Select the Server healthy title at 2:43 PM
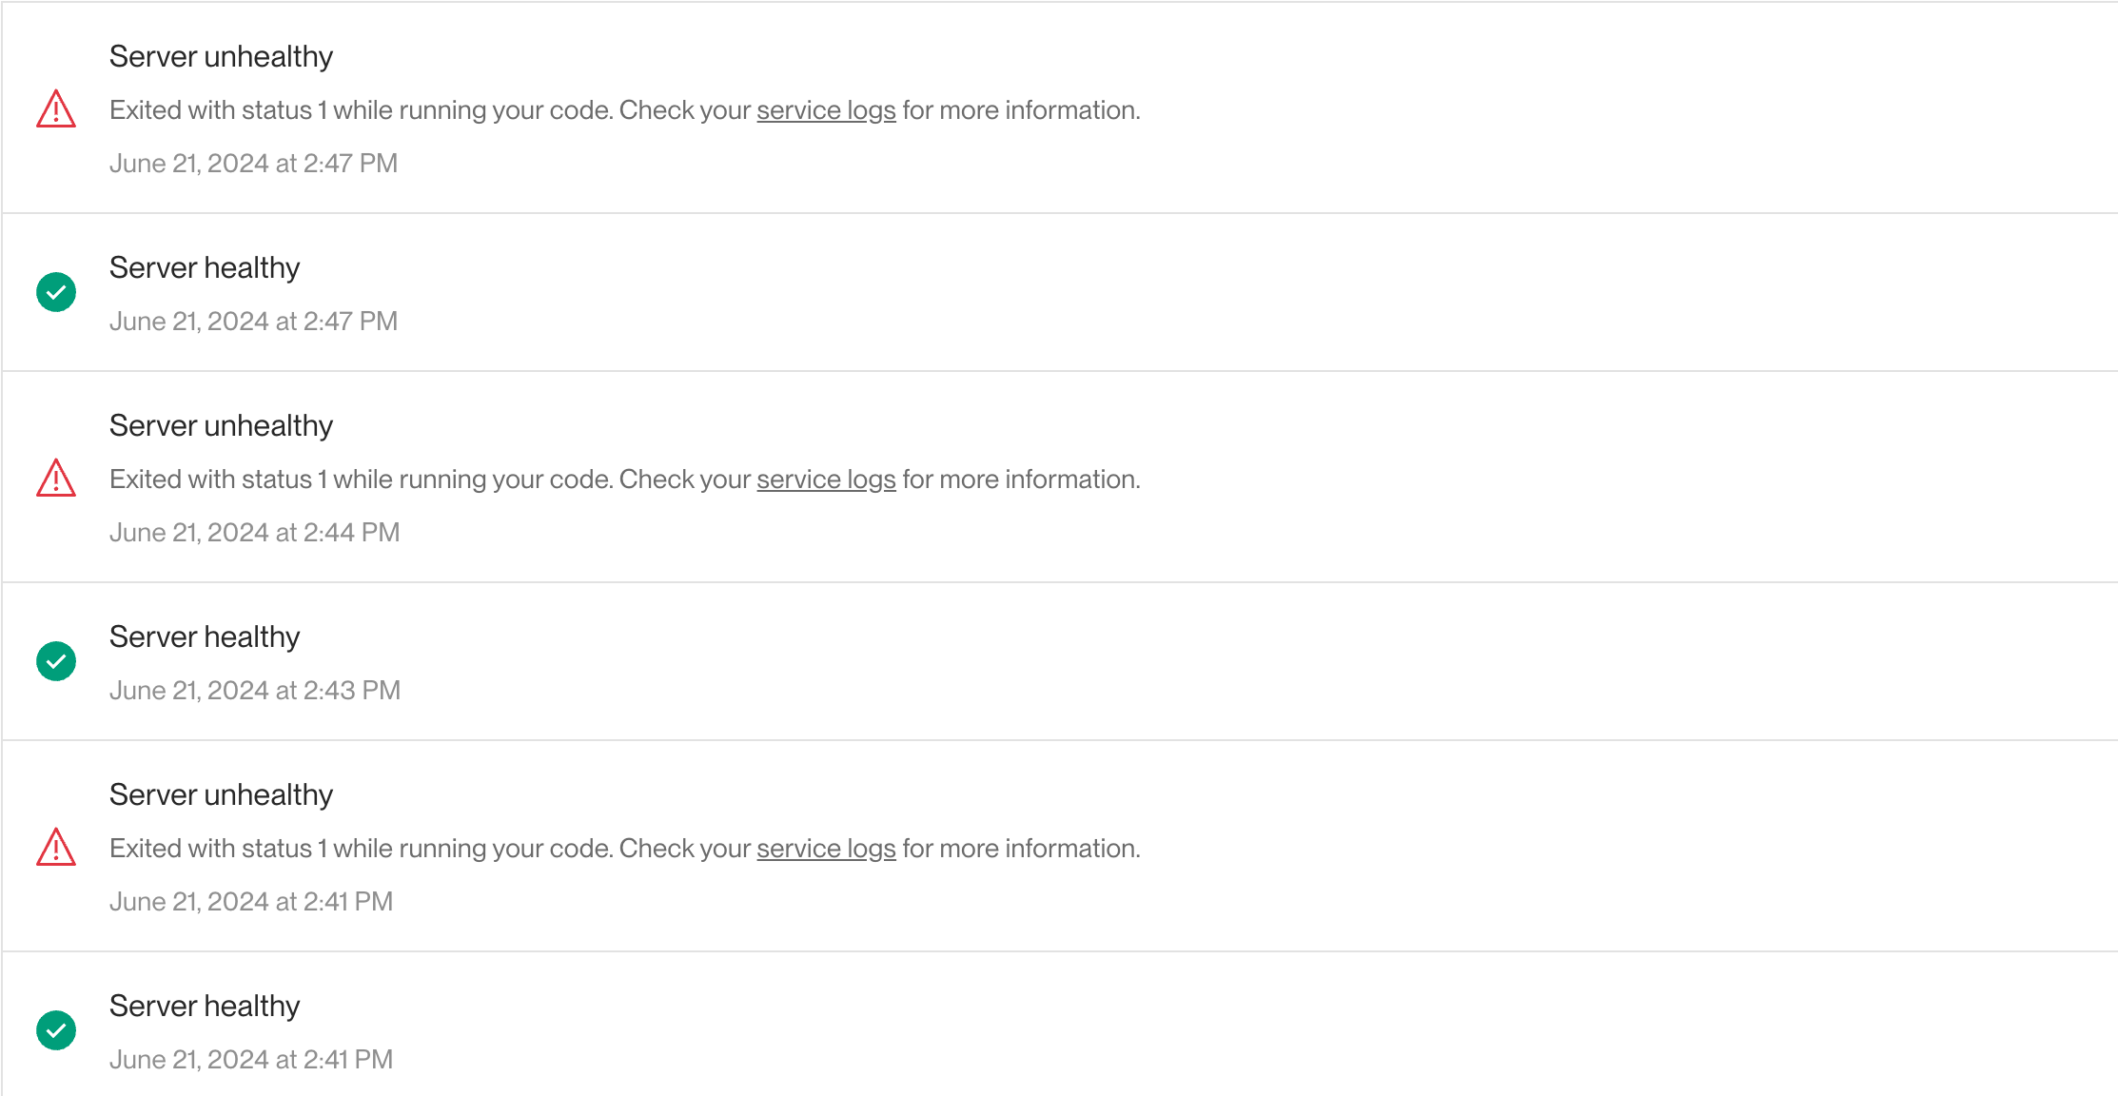The image size is (2118, 1096). coord(205,637)
